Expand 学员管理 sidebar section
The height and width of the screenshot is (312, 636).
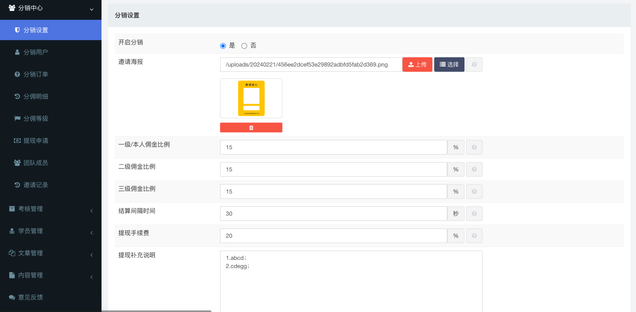[51, 231]
